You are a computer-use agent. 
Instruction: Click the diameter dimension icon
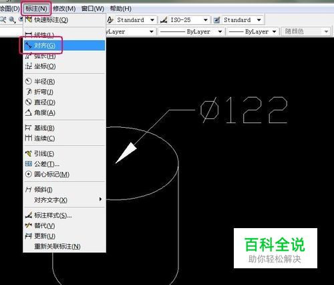[28, 102]
